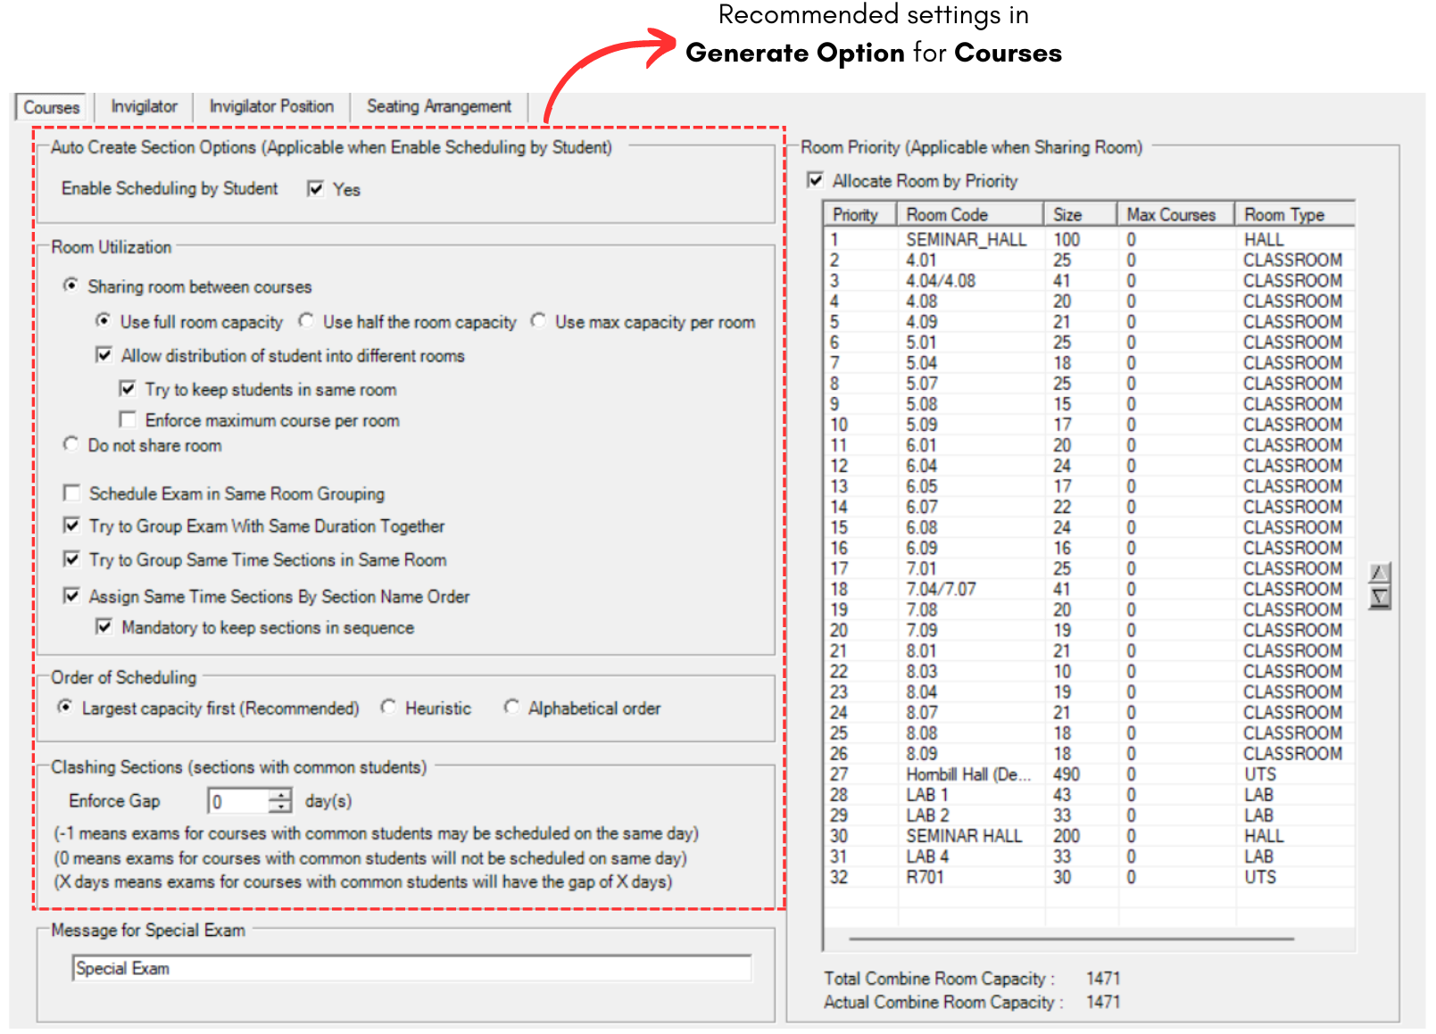1436x1034 pixels.
Task: Choose the Do not share room option
Action: coord(71,444)
